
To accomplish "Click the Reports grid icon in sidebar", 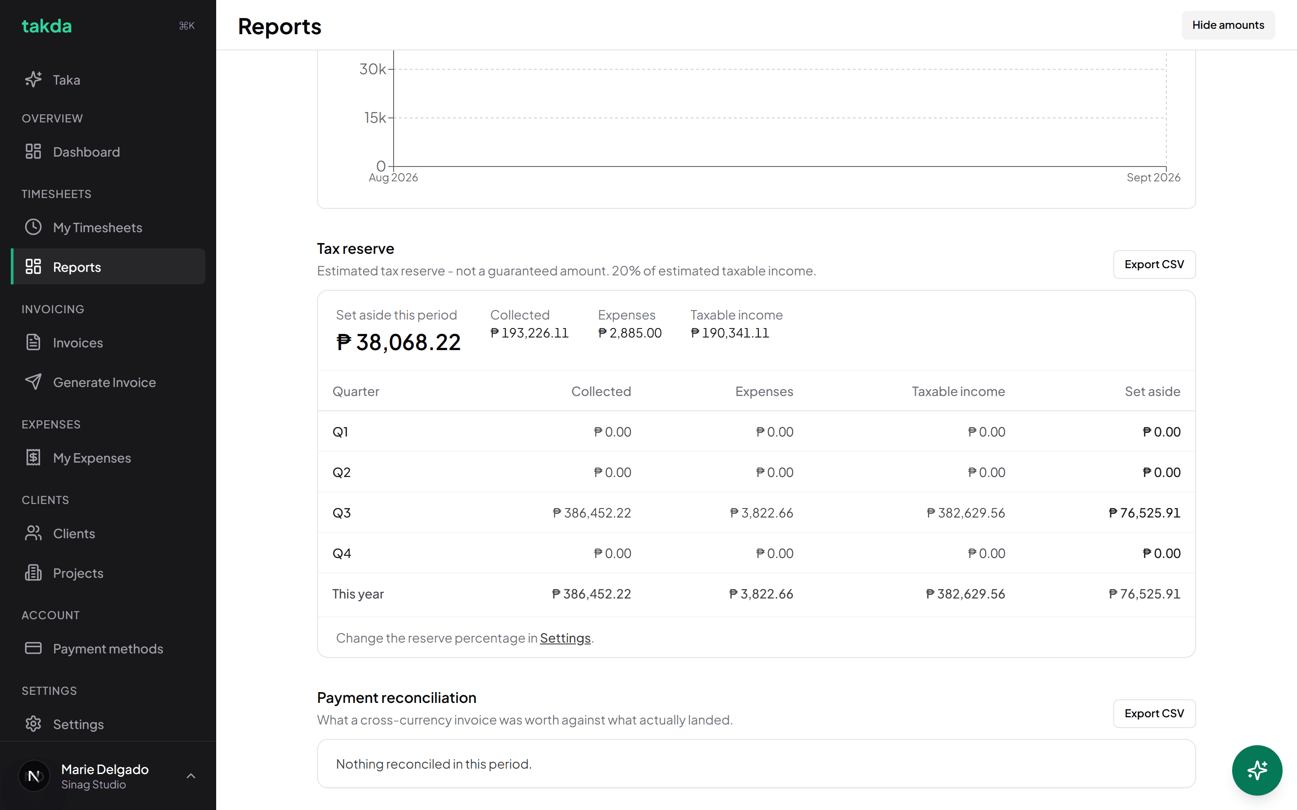I will [x=33, y=267].
